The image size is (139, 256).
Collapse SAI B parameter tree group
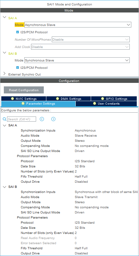coord(4,187)
